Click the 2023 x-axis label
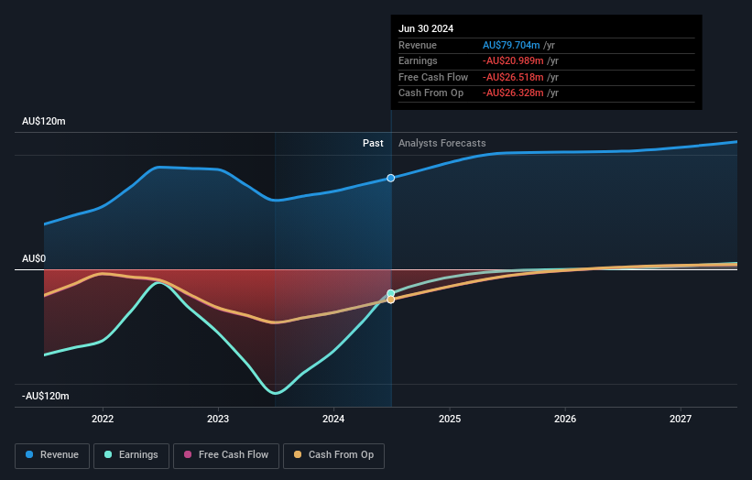The width and height of the screenshot is (752, 480). [218, 419]
